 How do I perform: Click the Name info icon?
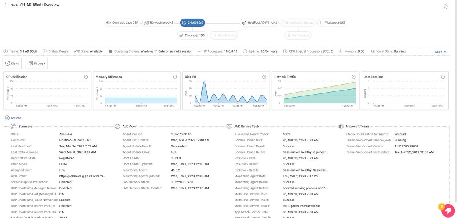[x=5, y=51]
